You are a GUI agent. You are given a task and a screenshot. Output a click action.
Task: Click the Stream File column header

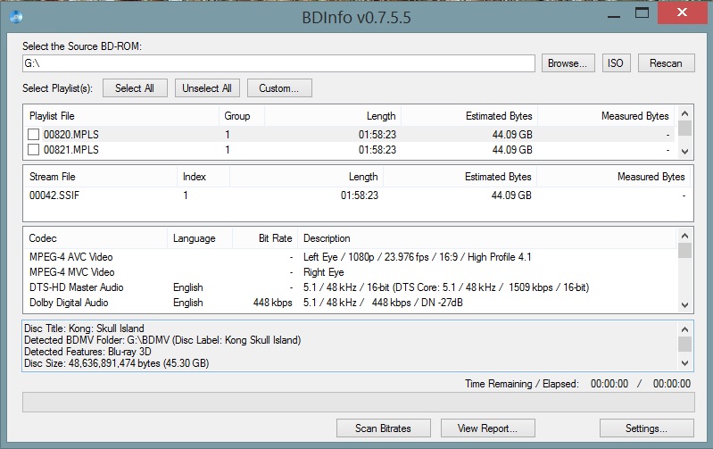(x=100, y=177)
